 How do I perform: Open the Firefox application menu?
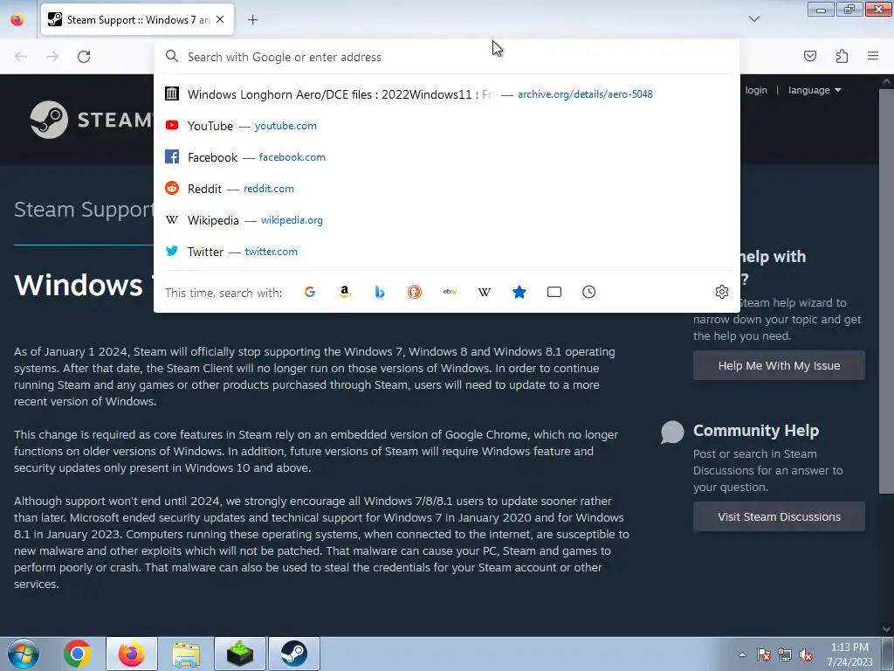click(x=873, y=56)
